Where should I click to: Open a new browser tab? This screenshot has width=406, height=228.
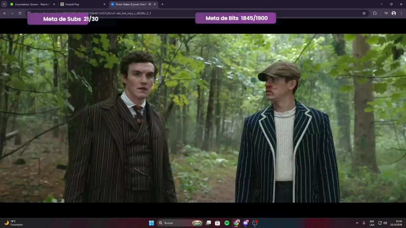(x=162, y=4)
